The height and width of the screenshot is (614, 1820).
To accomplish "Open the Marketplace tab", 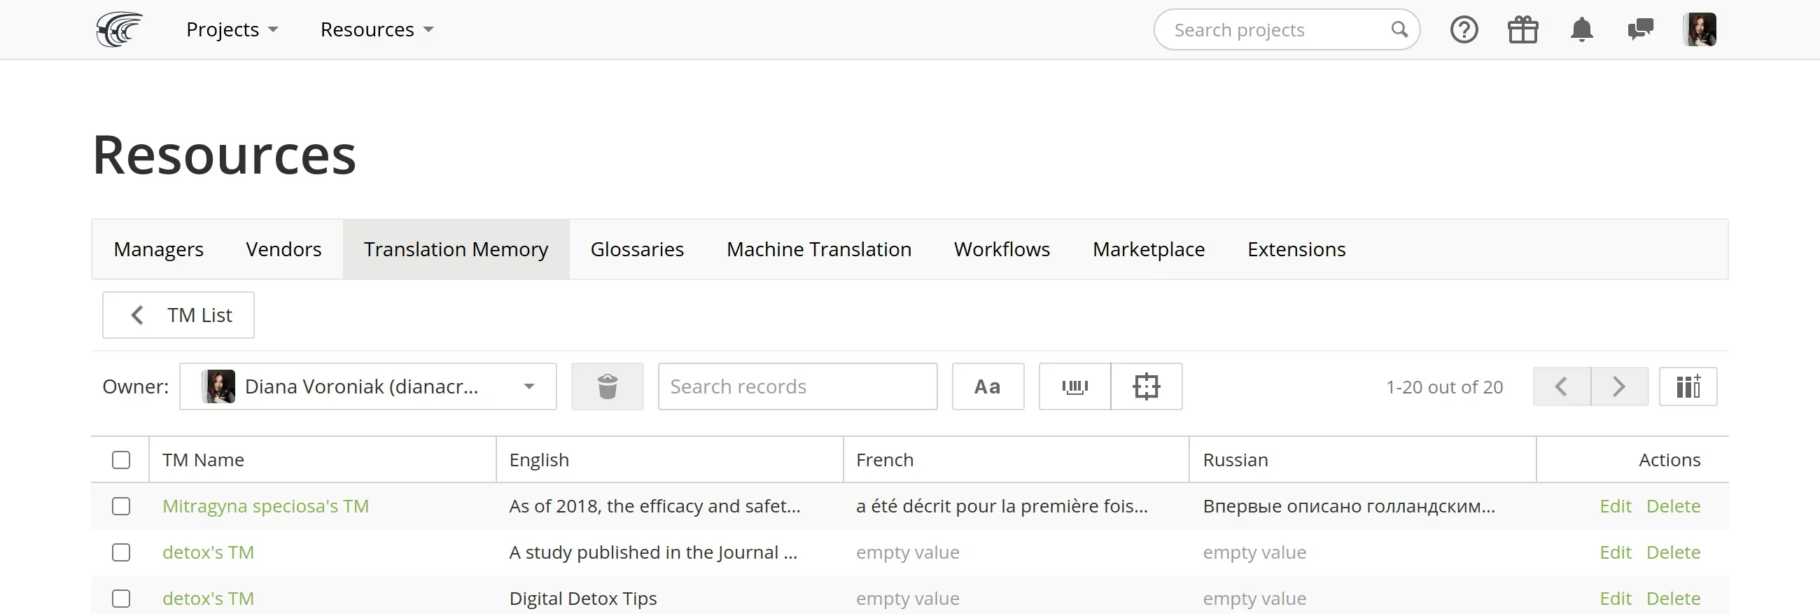I will [x=1148, y=249].
